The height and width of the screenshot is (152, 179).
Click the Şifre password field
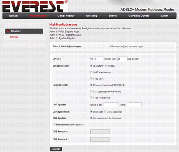[134, 105]
